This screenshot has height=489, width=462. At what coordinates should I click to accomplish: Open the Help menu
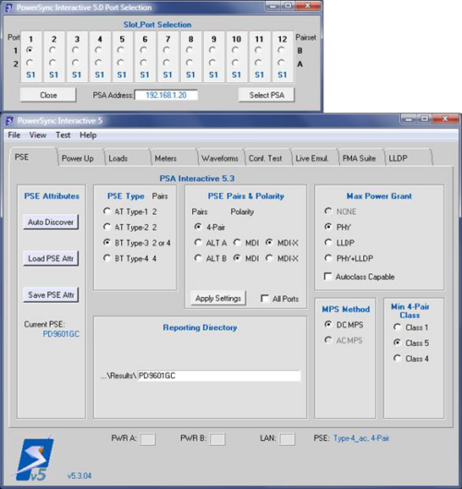click(88, 135)
